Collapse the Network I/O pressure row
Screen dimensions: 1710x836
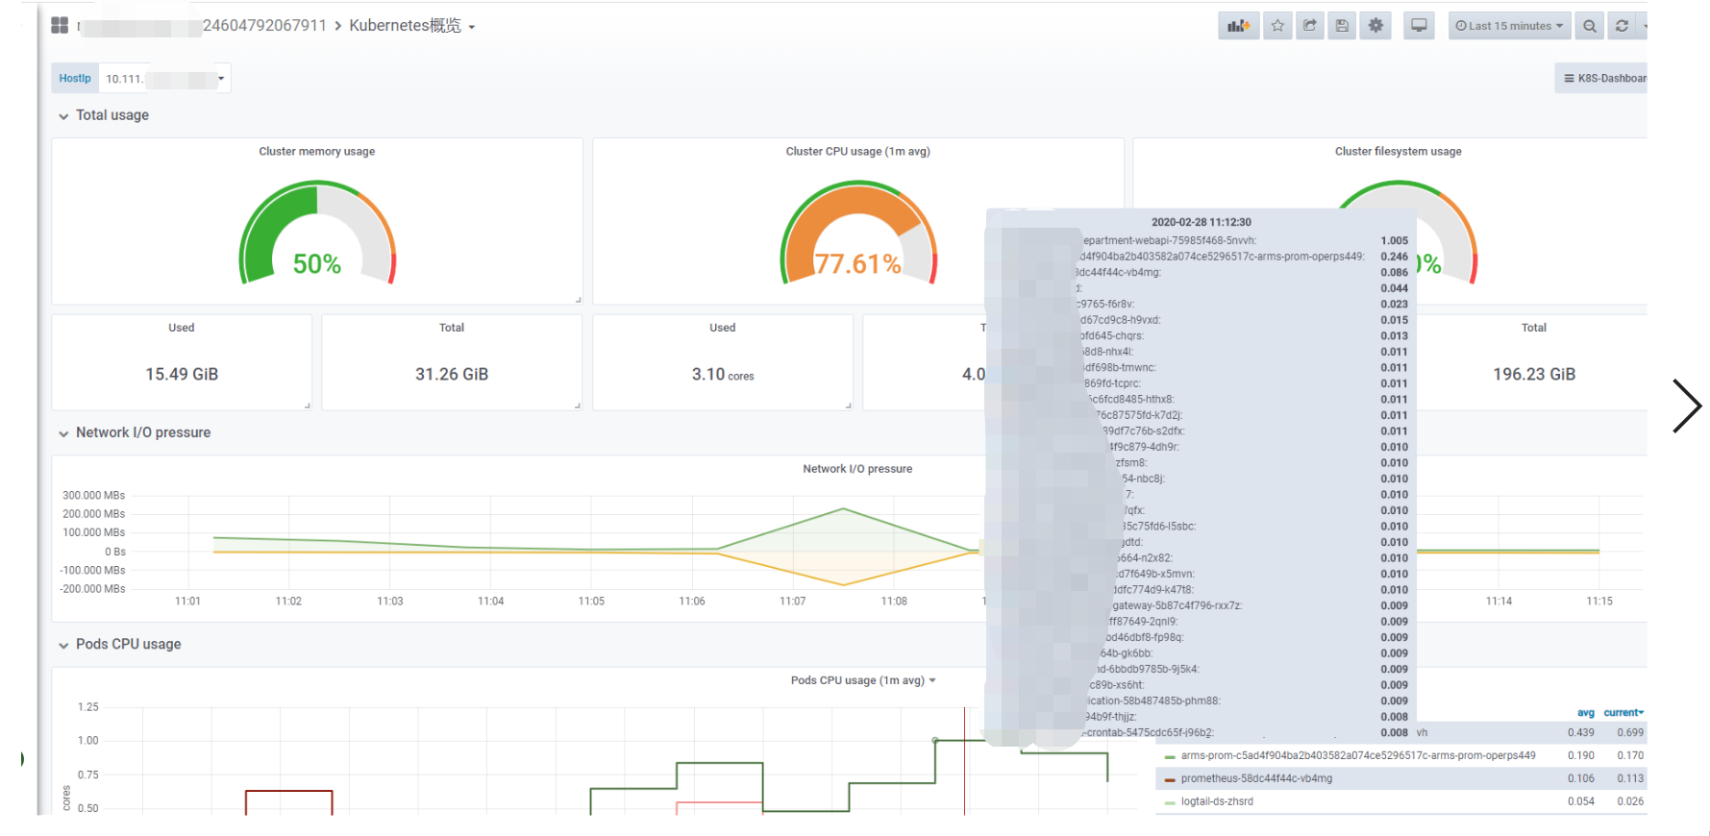135,433
